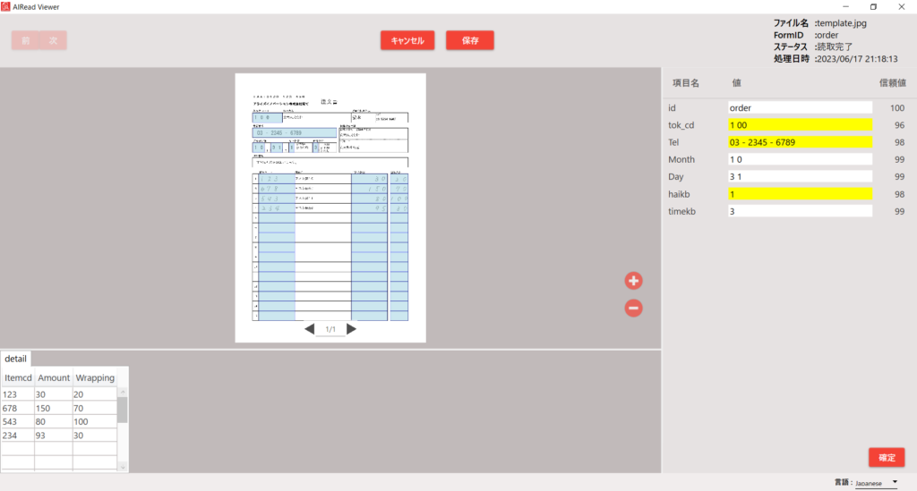Viewport: 917px width, 491px height.
Task: Click the キャンセル button
Action: 407,40
